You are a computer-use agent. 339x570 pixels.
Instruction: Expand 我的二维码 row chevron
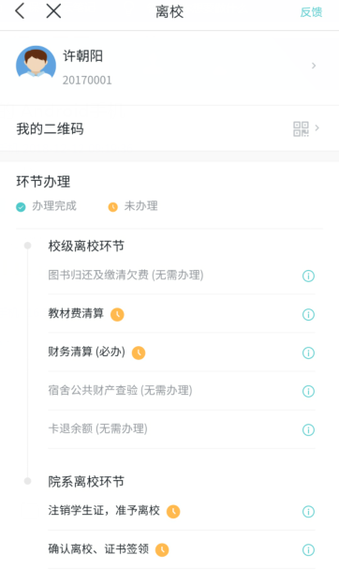click(x=317, y=127)
